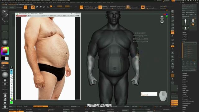Open the Brush menu
This screenshot has height=112, width=199.
click(x=7, y=2)
